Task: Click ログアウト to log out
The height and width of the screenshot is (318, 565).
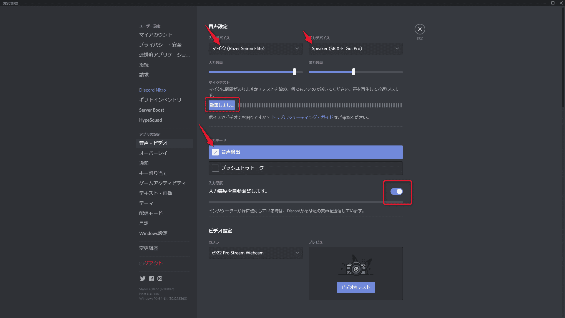Action: (164, 263)
